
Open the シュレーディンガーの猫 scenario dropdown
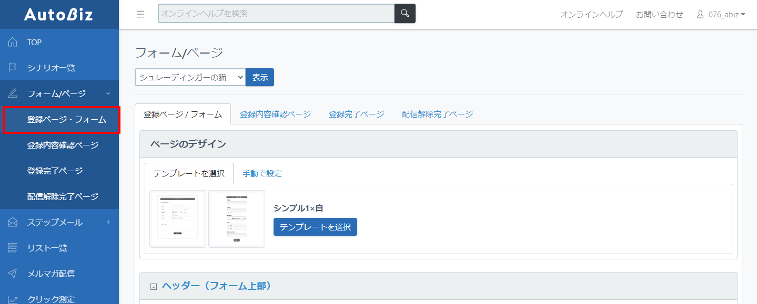click(190, 77)
